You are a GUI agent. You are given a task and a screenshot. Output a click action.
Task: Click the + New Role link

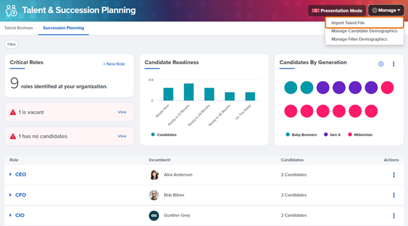pyautogui.click(x=114, y=64)
